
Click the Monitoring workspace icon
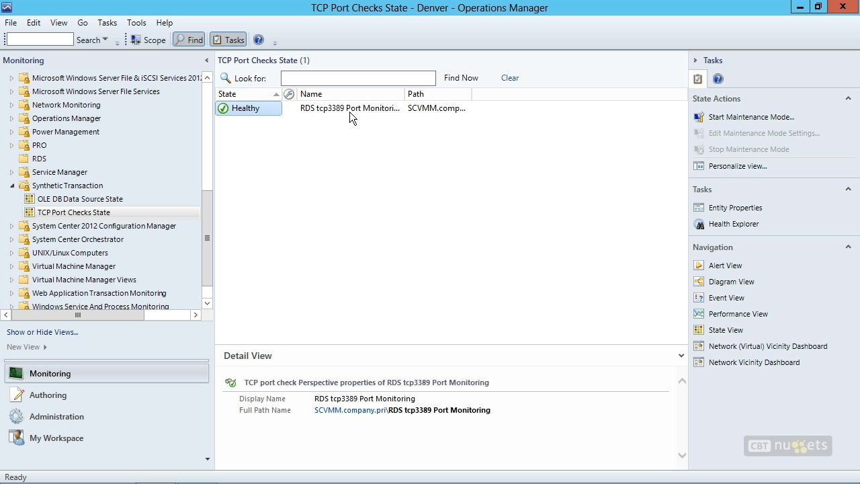tap(16, 374)
